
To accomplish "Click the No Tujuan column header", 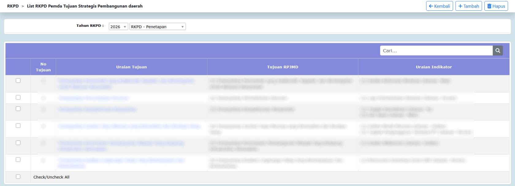I will coord(43,67).
